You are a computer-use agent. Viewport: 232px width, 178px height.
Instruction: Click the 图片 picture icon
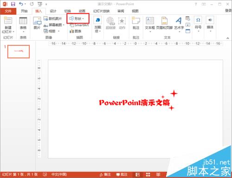coord(37,21)
